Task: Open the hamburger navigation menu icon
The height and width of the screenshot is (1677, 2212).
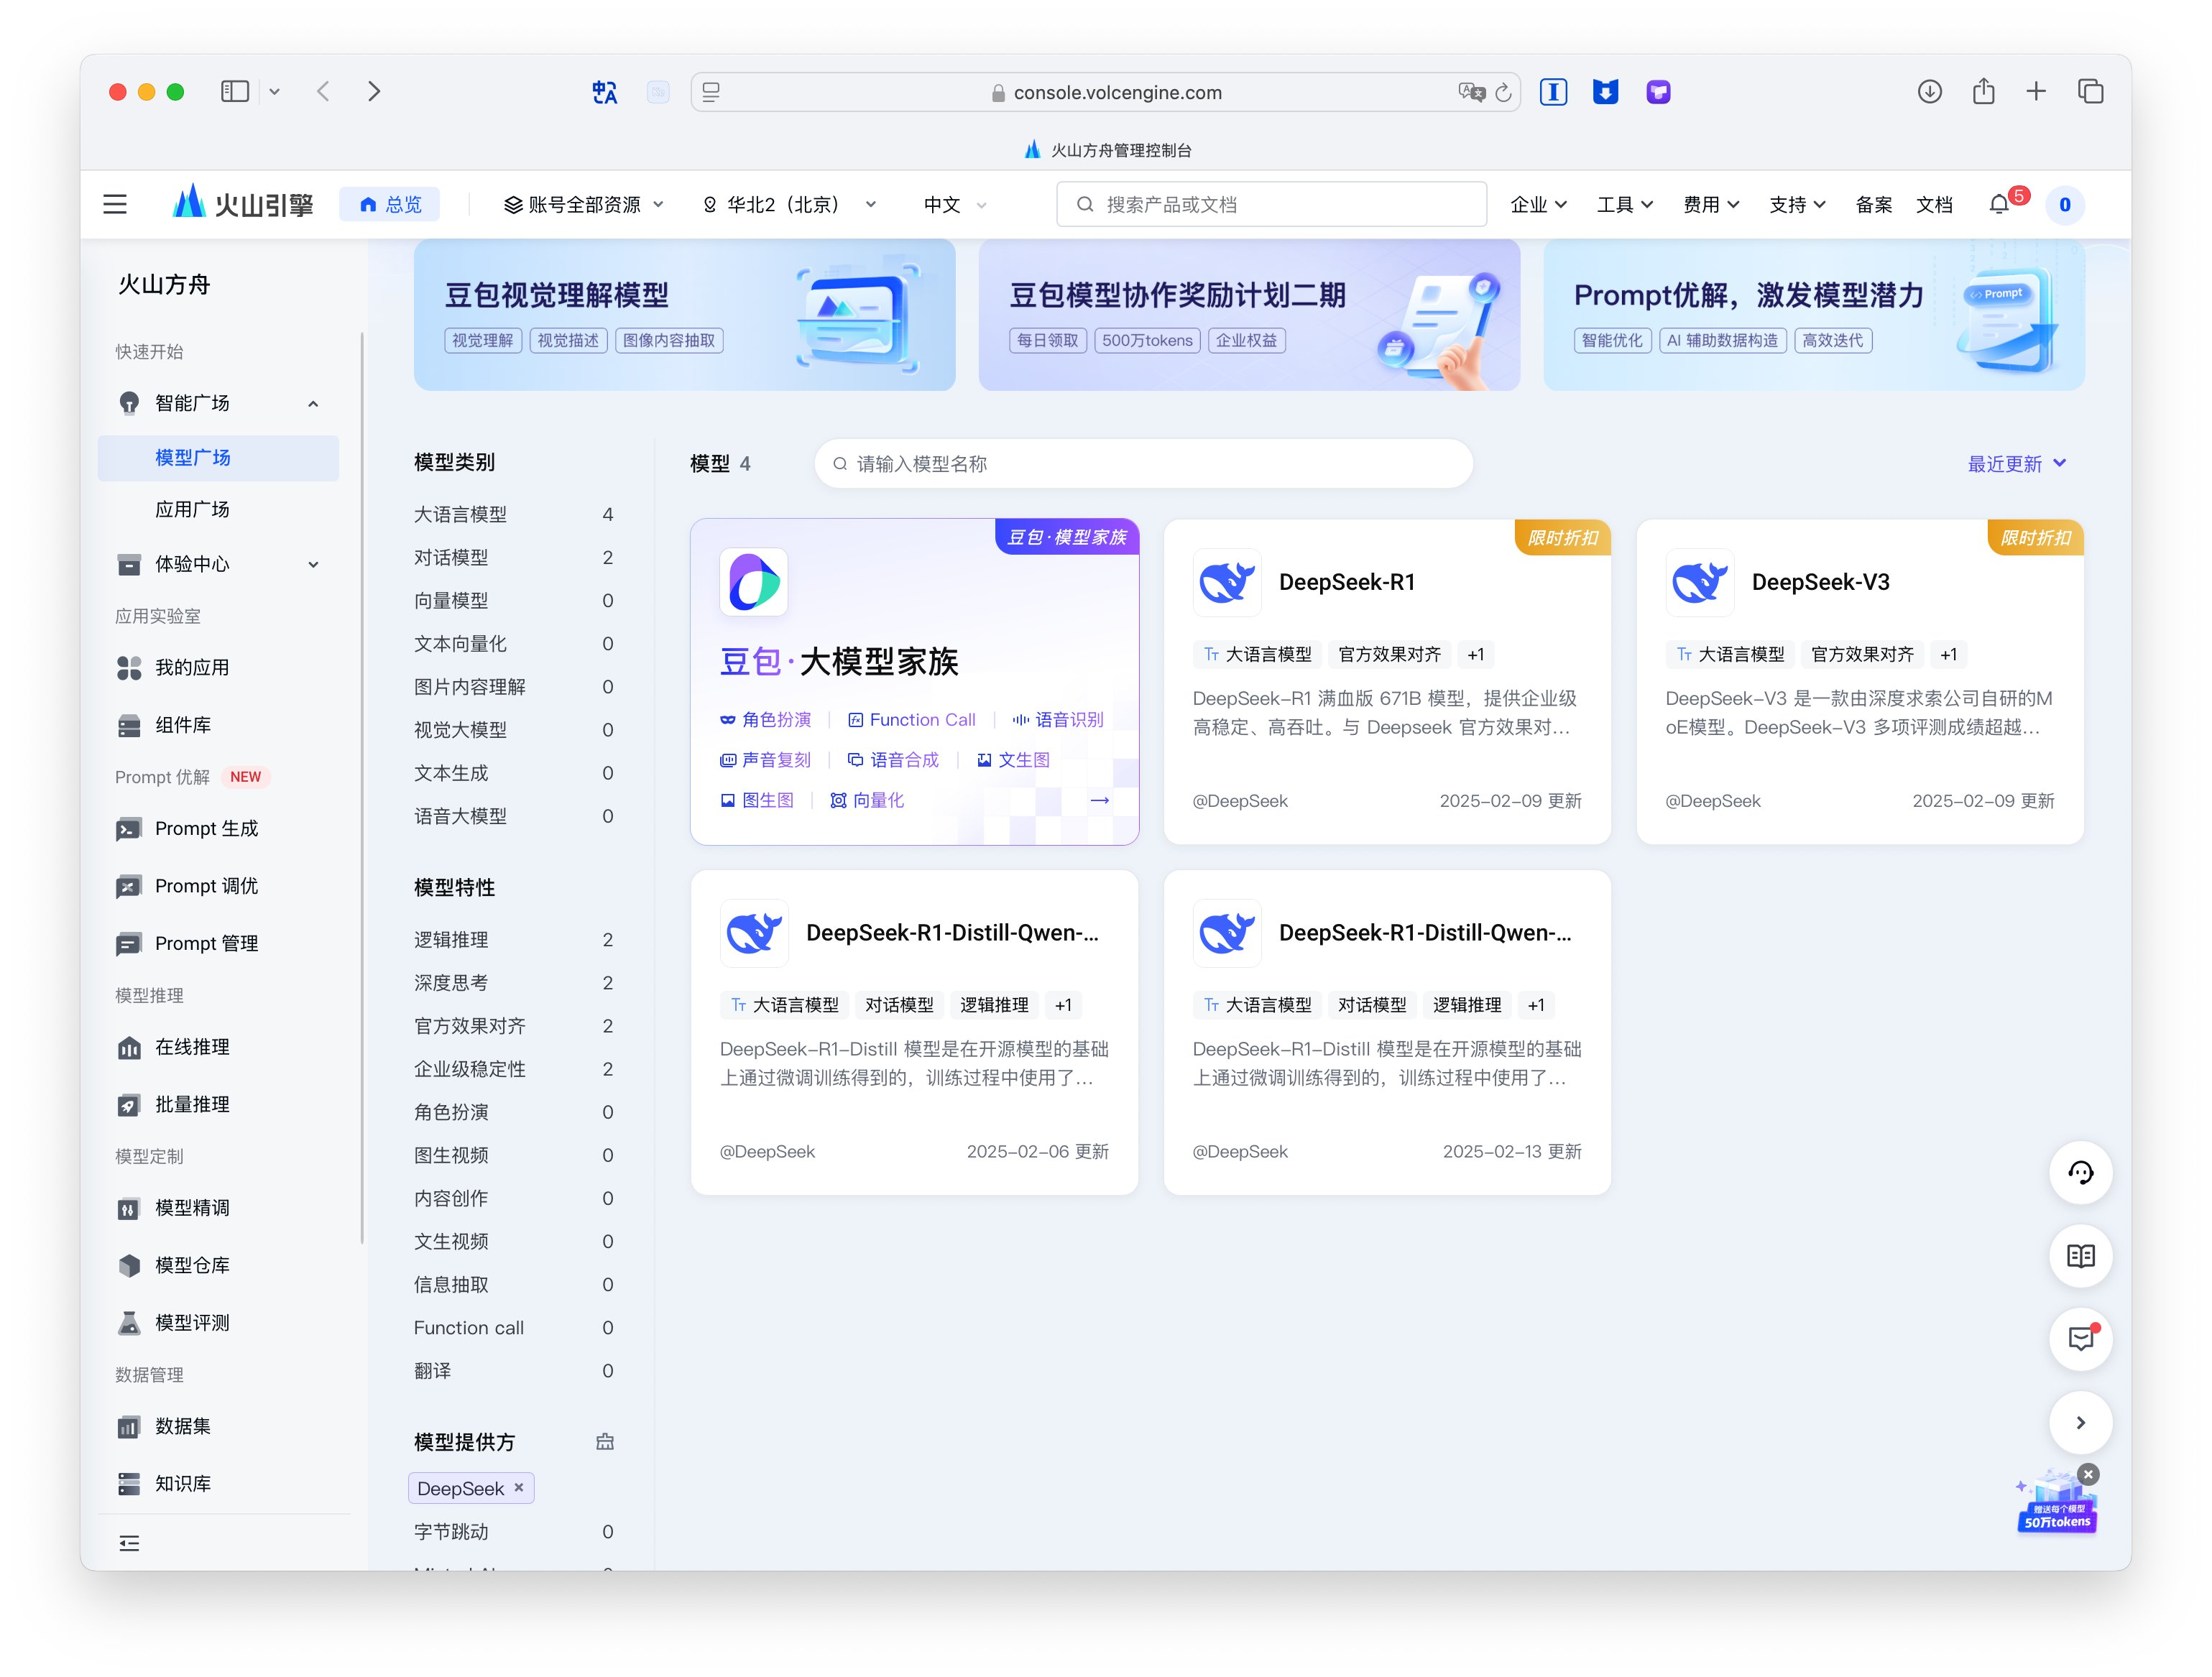Action: point(115,205)
